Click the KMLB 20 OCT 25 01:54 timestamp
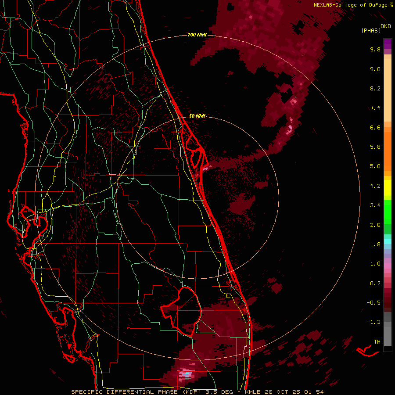395x395 pixels. 284,392
